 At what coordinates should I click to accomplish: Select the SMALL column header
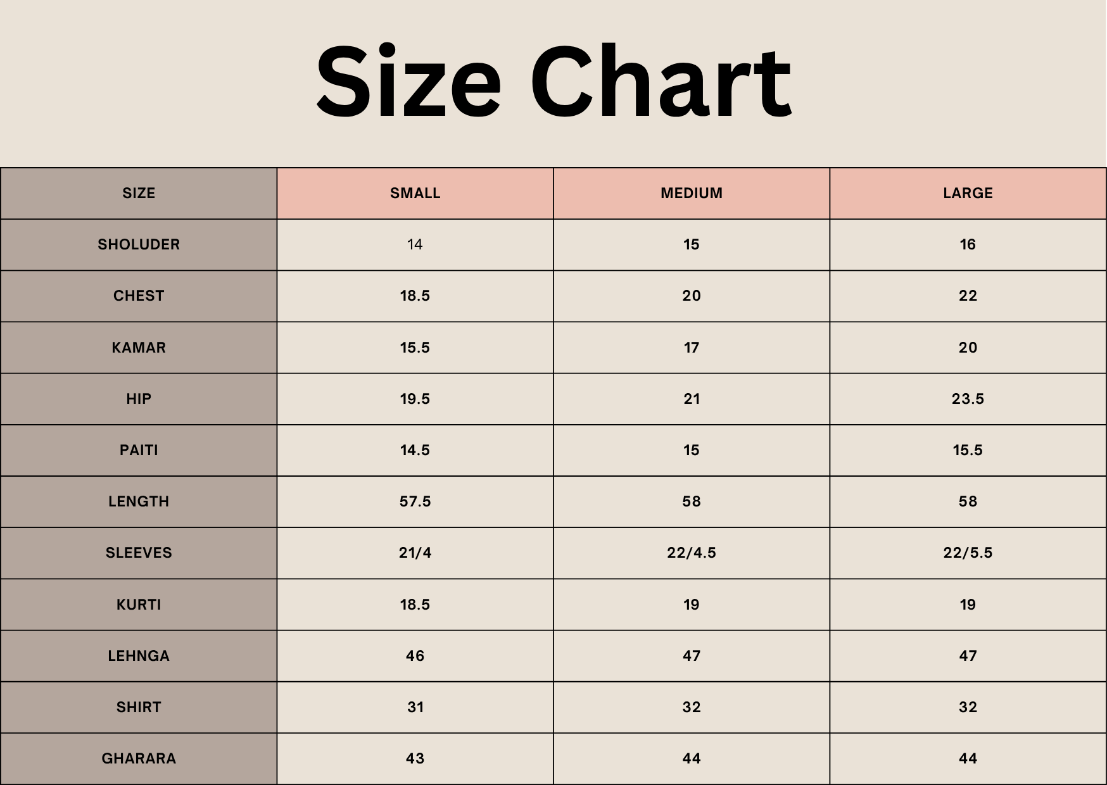pyautogui.click(x=415, y=193)
